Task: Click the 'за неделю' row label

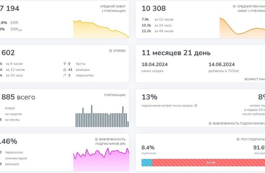Action: click(x=14, y=114)
